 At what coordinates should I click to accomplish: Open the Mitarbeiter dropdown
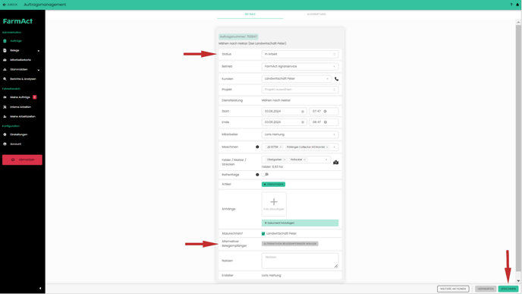(300, 134)
